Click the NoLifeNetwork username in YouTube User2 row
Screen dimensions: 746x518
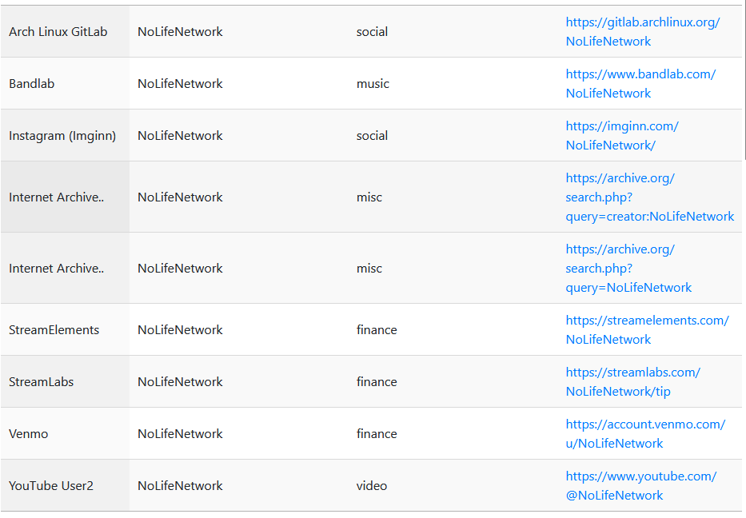tap(180, 486)
